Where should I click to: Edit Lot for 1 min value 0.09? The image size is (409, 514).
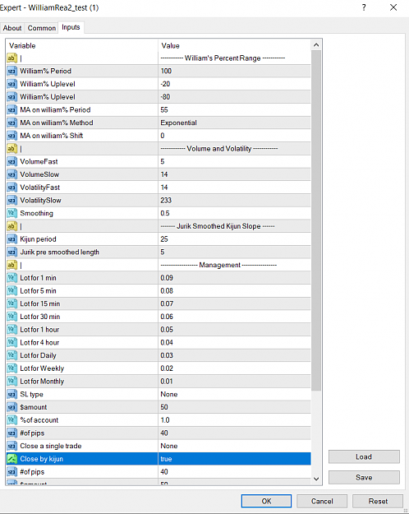(x=234, y=278)
